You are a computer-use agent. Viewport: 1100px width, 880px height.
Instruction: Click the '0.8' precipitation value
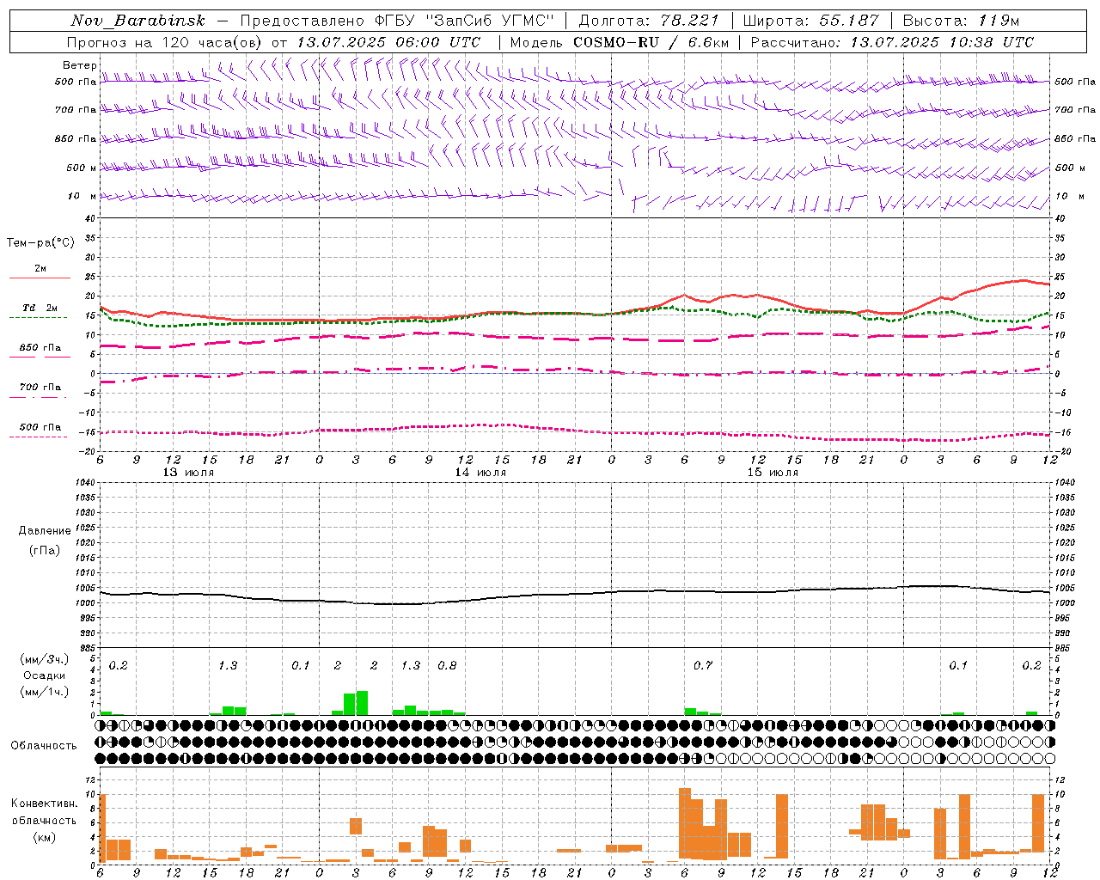pyautogui.click(x=447, y=665)
